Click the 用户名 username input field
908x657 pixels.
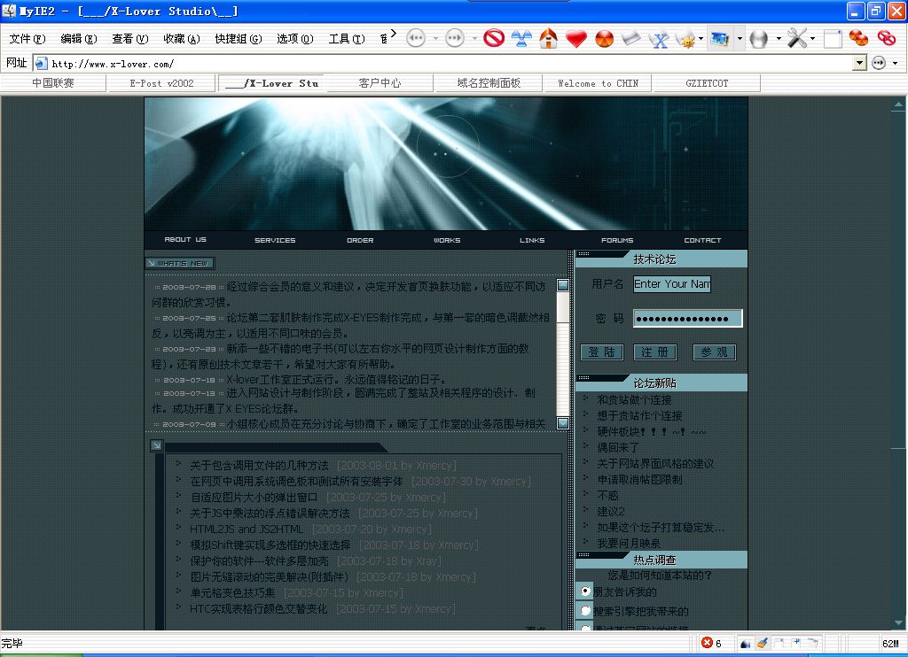click(x=672, y=284)
